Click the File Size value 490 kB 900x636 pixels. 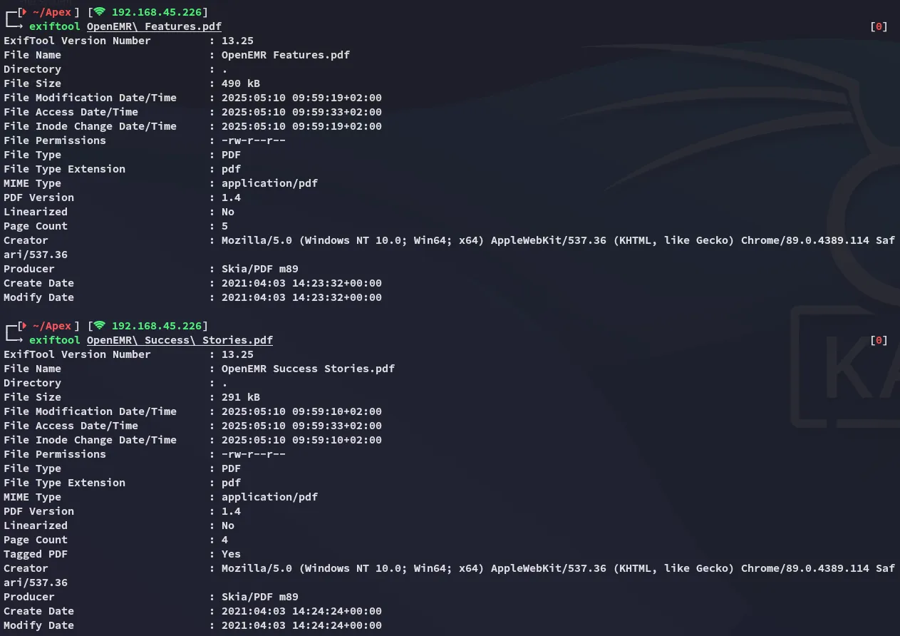click(241, 83)
